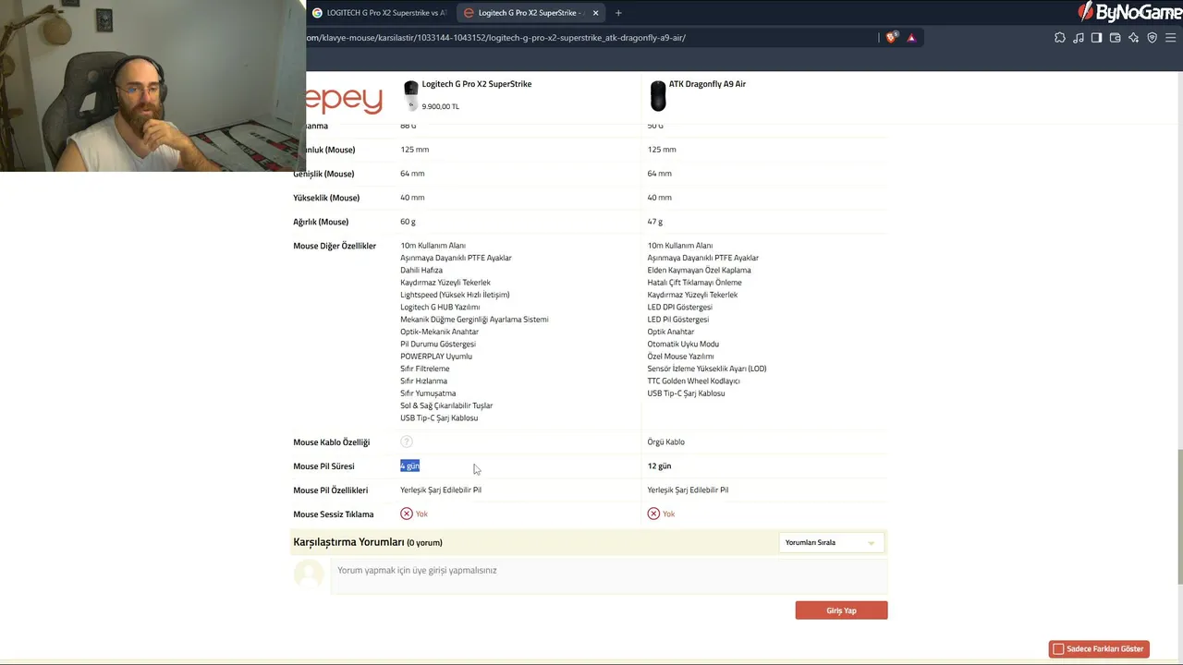The height and width of the screenshot is (665, 1183).
Task: Click the Lightspeed (Yüksek Hızlı İletişim) feature
Action: [455, 295]
